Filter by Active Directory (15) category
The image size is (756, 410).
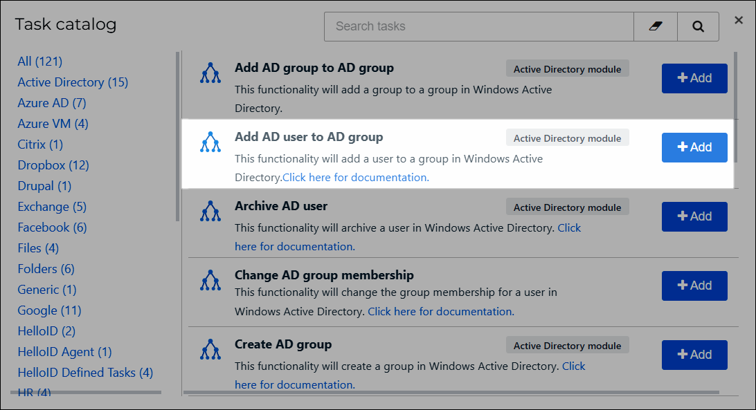pyautogui.click(x=73, y=82)
